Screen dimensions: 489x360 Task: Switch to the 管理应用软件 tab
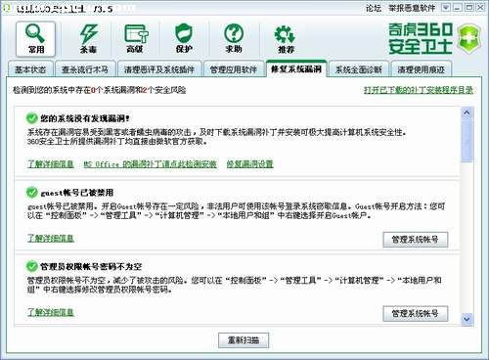point(234,69)
